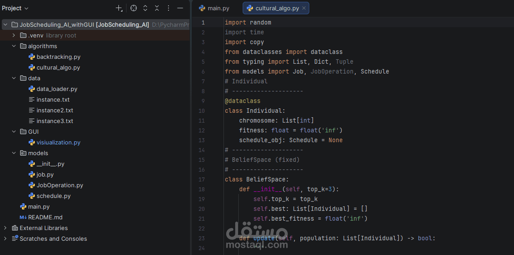
Task: Click the Python icon beside data_loader.py
Action: [x=32, y=89]
